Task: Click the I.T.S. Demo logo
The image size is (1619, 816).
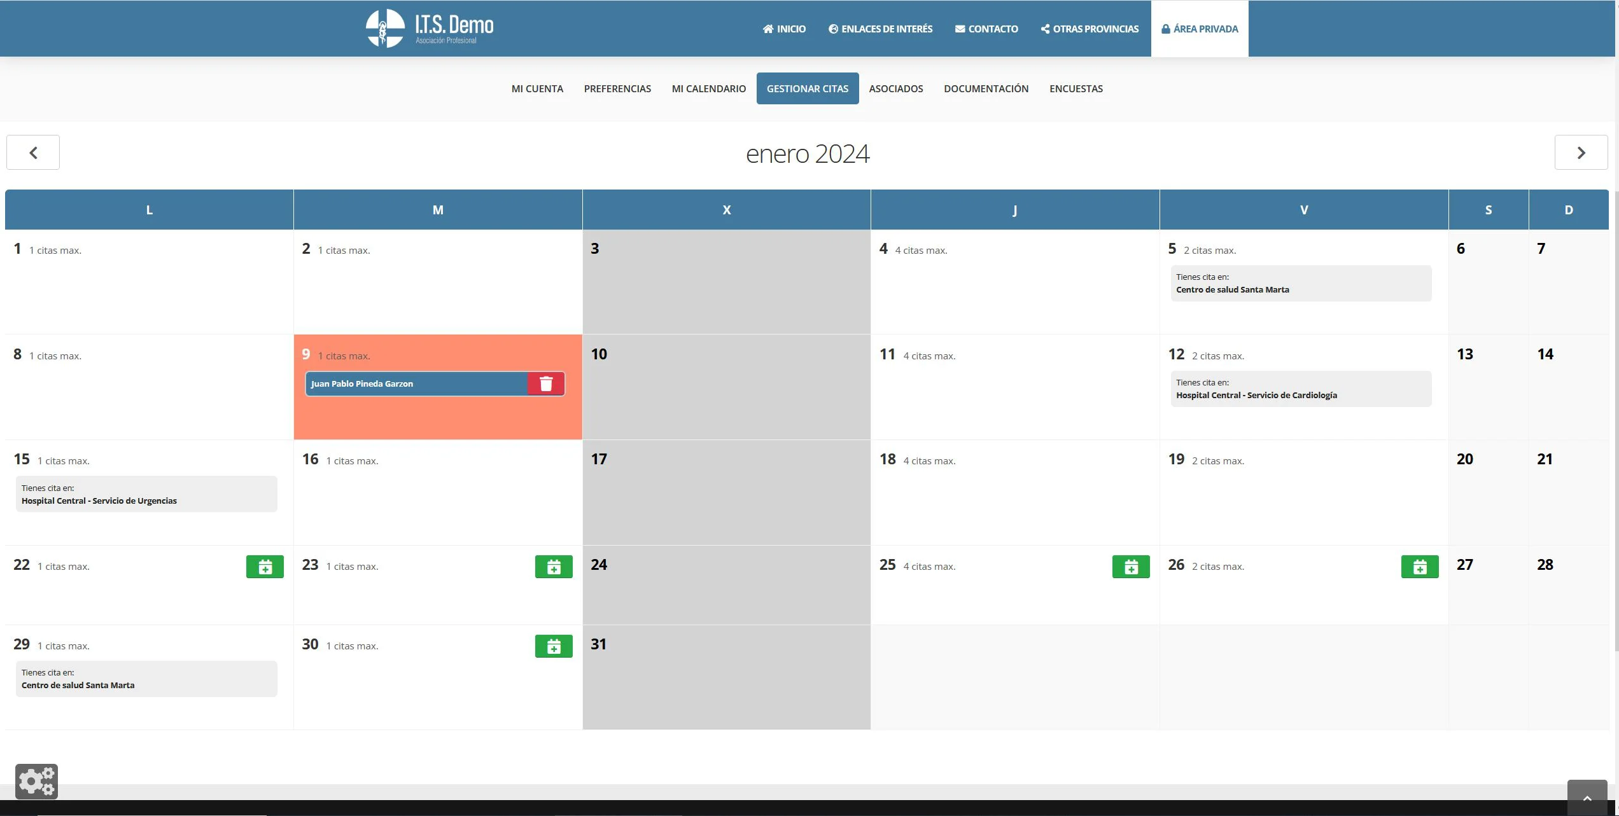Action: coord(430,28)
